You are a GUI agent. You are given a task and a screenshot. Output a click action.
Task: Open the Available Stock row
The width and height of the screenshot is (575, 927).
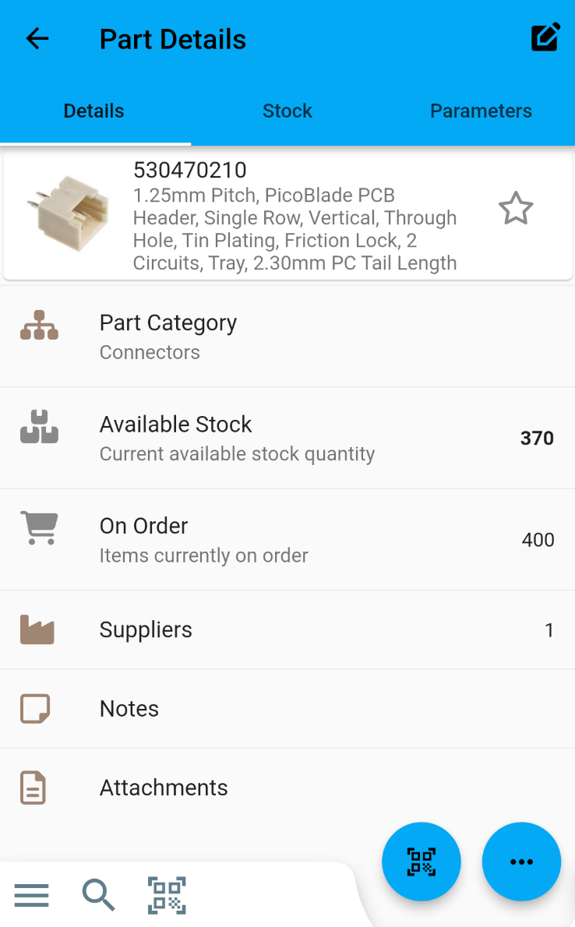point(287,438)
